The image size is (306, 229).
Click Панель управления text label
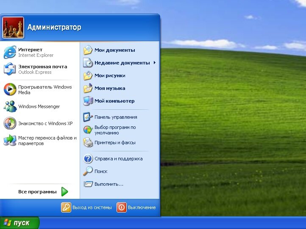(x=116, y=117)
